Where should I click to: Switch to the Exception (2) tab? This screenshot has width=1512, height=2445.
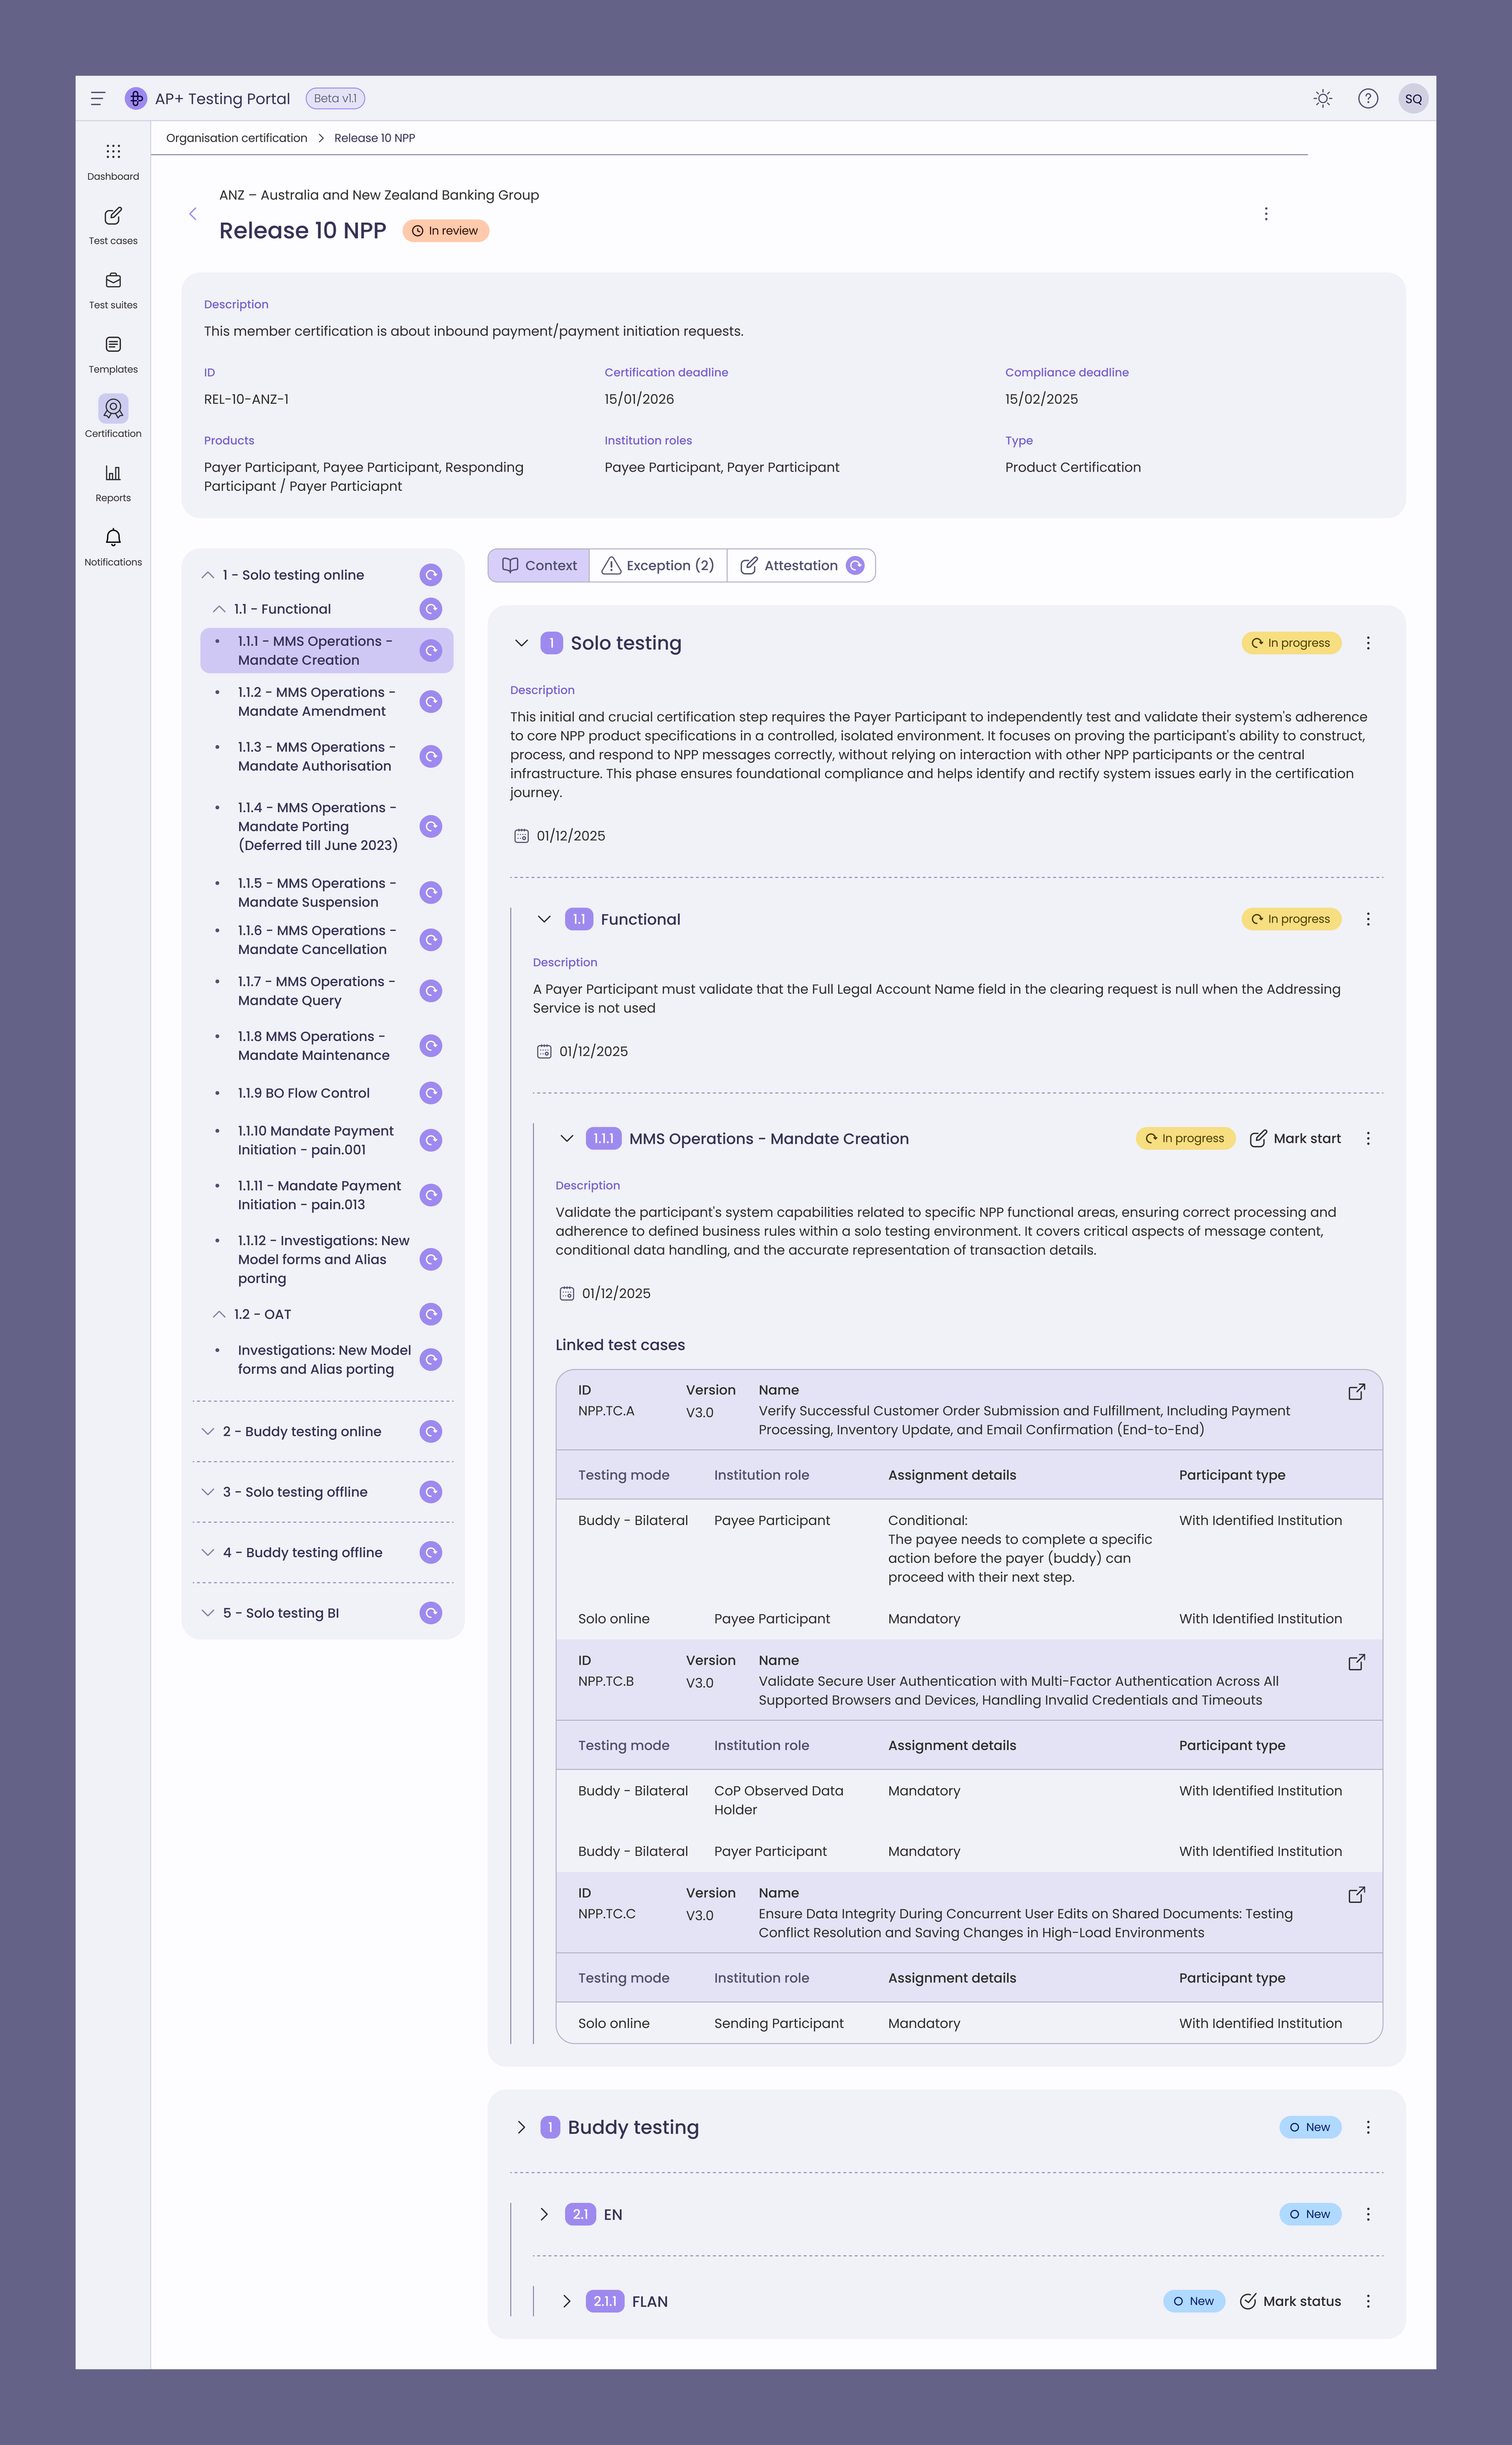658,565
